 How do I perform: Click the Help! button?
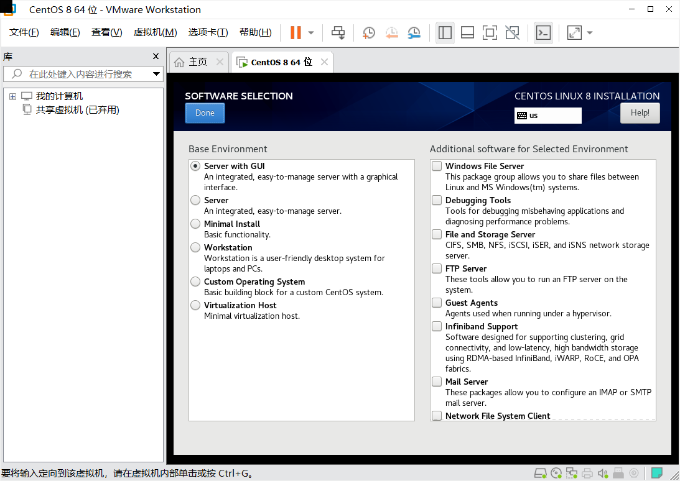(x=640, y=113)
